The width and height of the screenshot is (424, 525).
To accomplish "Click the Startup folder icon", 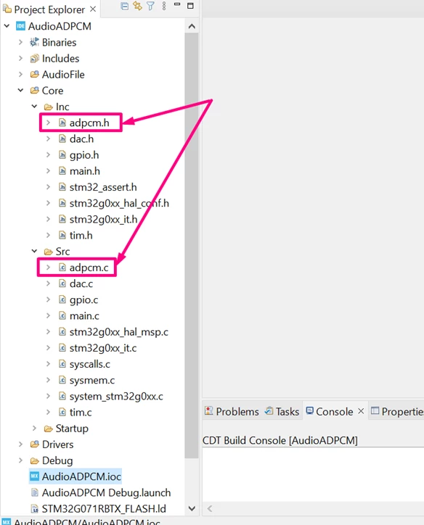I will [48, 429].
